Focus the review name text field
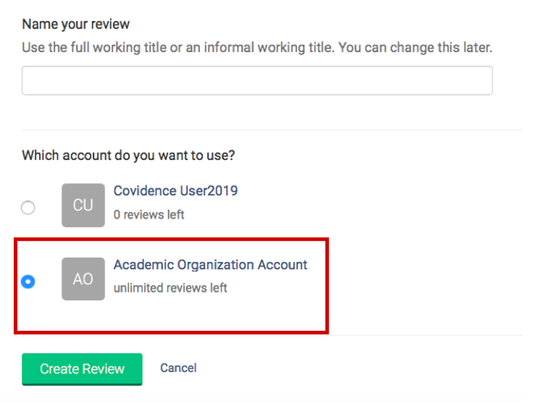 [257, 80]
